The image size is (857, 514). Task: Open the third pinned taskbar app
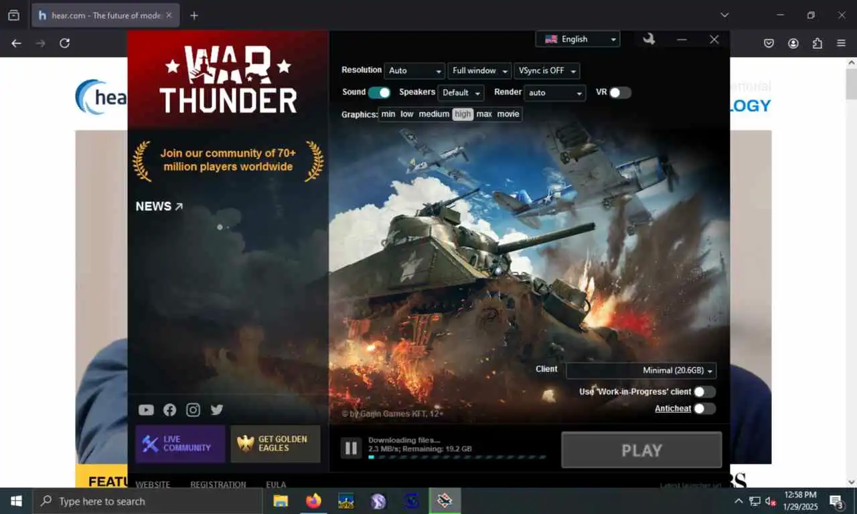(345, 501)
